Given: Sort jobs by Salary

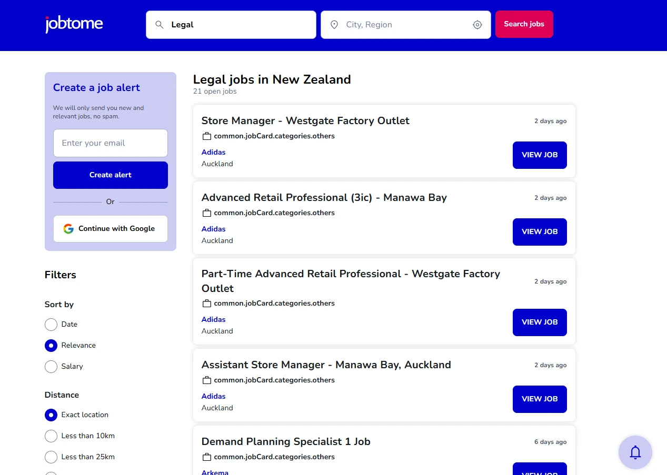Looking at the screenshot, I should click(51, 367).
